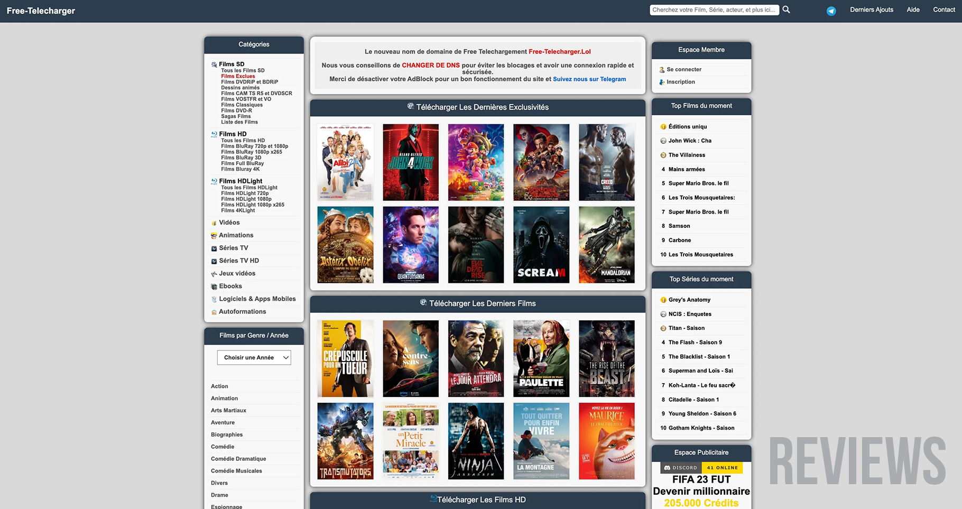Open the Astérix & Obélix poster

coord(345,245)
